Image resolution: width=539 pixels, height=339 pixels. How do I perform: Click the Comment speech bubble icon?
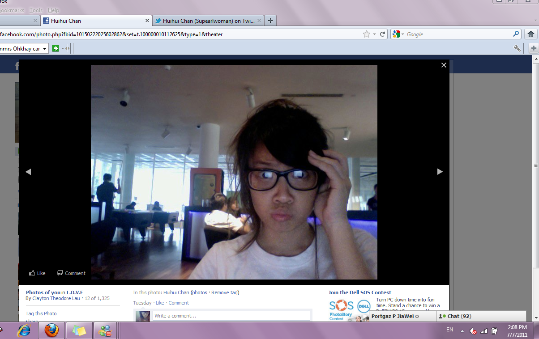point(60,273)
